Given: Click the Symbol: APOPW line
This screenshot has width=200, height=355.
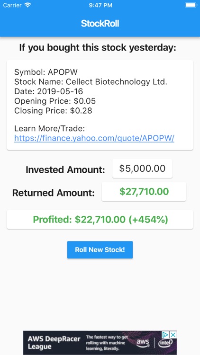Looking at the screenshot, I should click(x=46, y=72).
